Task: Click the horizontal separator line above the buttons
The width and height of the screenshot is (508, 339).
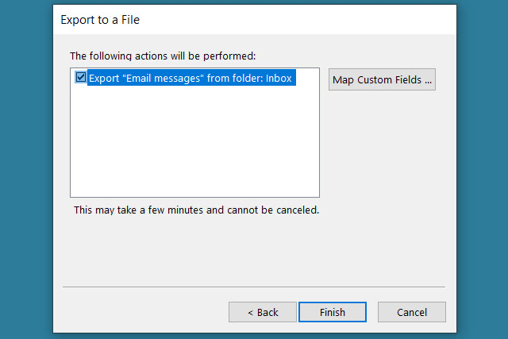Action: [253, 286]
